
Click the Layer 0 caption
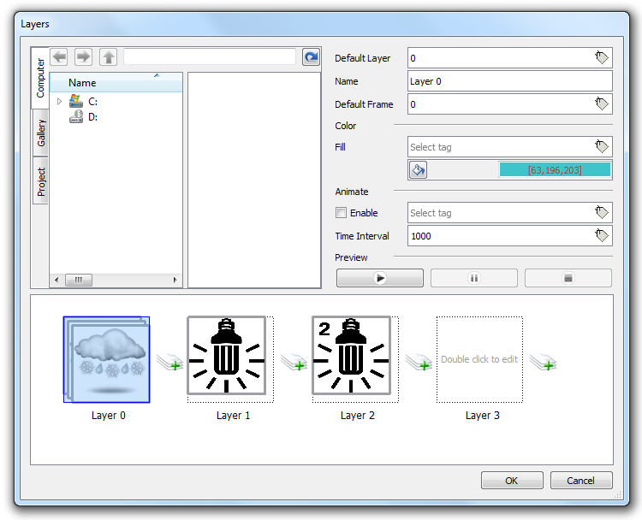[x=109, y=416]
